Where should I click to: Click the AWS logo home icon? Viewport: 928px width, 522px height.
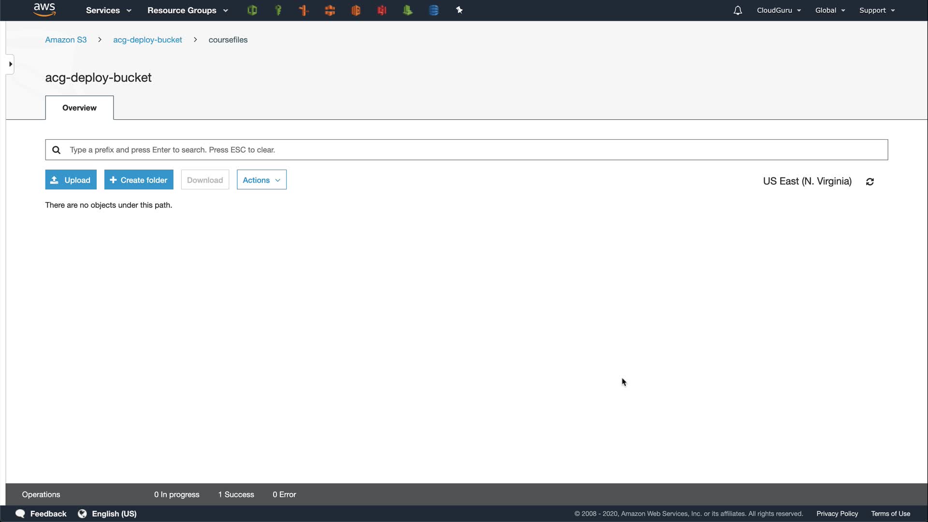[x=44, y=10]
